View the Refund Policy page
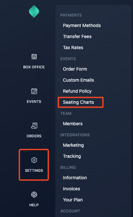 pyautogui.click(x=77, y=91)
